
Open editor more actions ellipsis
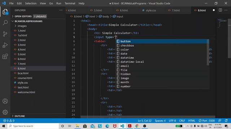click(x=226, y=10)
